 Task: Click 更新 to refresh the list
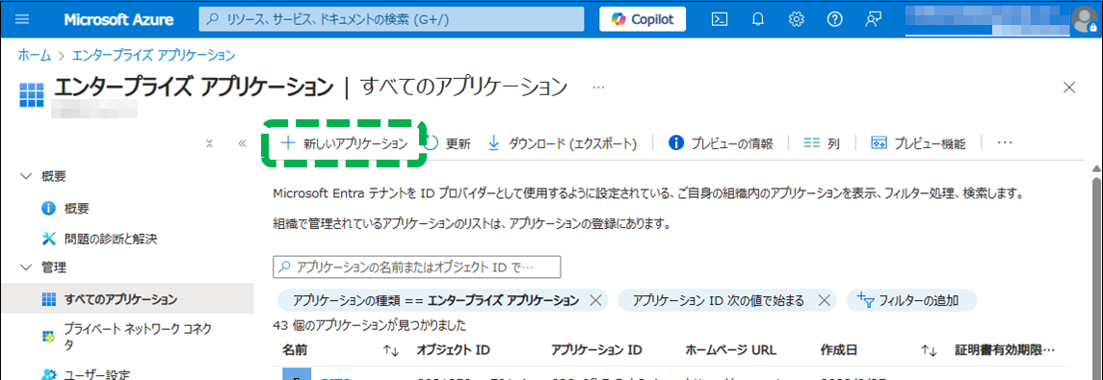point(449,143)
